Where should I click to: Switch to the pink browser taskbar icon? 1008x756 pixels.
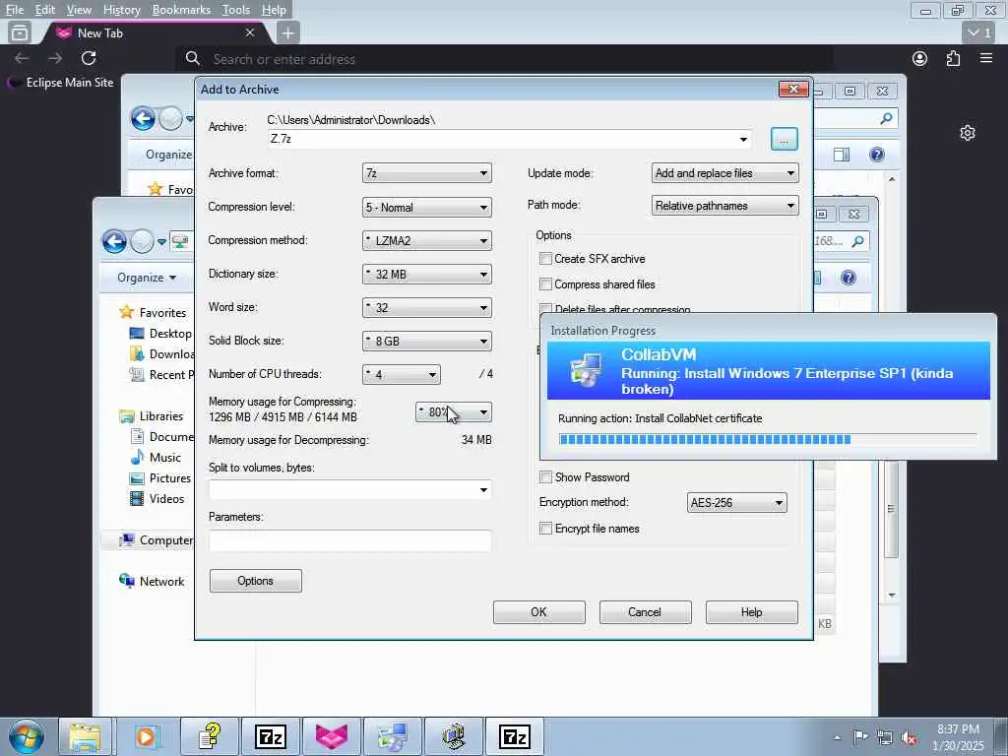[x=332, y=736]
